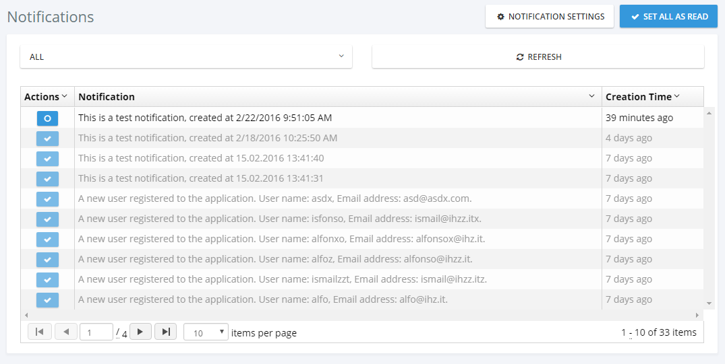Viewport: 725px width, 364px height.
Task: Click the '1 - 10 of 33 items' text
Action: click(659, 332)
